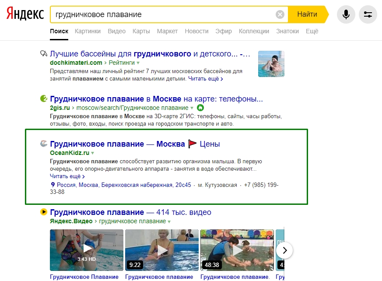Open the Ещё tab menu
This screenshot has width=382, height=281.
click(312, 31)
